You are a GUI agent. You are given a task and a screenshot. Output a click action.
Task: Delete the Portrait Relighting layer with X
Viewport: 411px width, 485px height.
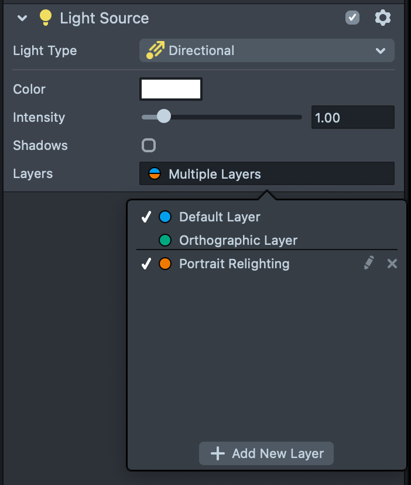point(392,264)
